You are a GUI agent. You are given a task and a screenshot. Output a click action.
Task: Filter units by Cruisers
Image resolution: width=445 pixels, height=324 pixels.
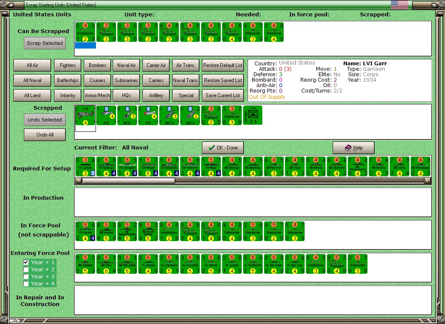97,80
